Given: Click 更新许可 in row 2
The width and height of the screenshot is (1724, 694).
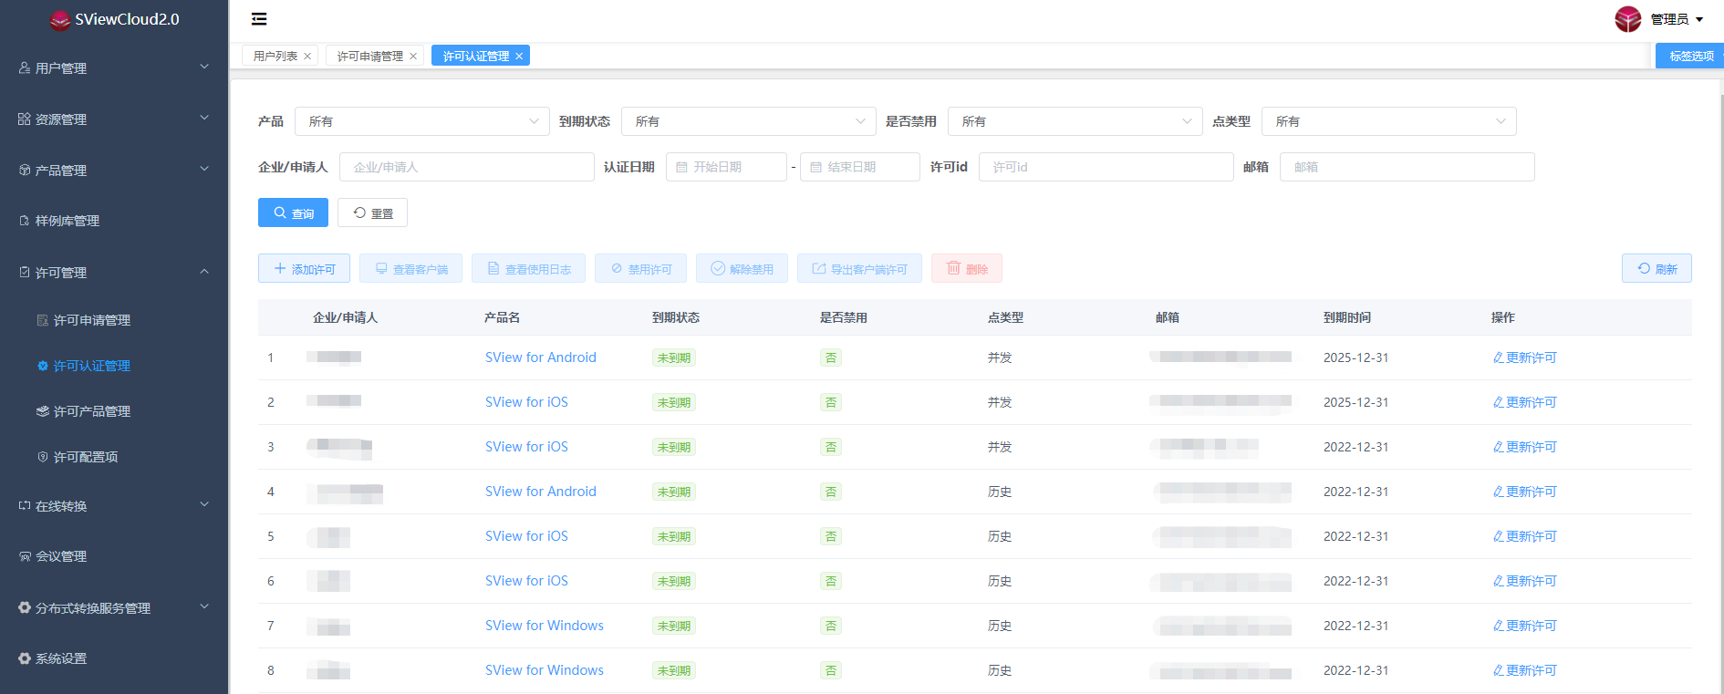Looking at the screenshot, I should (1524, 402).
